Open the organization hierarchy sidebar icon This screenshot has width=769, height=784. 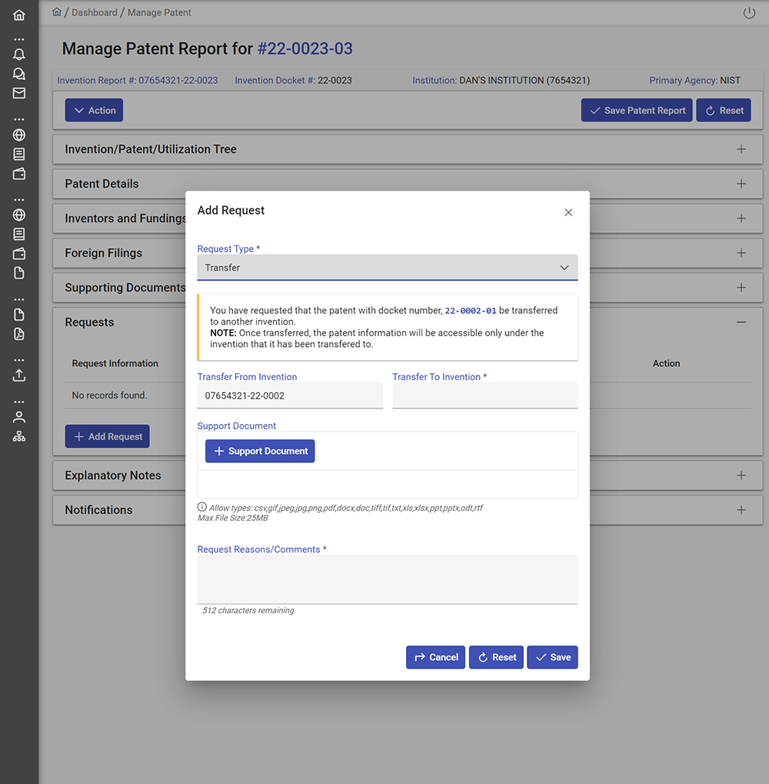19,436
